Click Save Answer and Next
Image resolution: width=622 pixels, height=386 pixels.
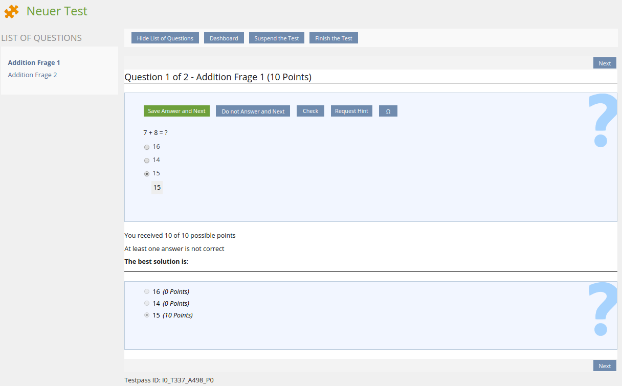point(176,111)
